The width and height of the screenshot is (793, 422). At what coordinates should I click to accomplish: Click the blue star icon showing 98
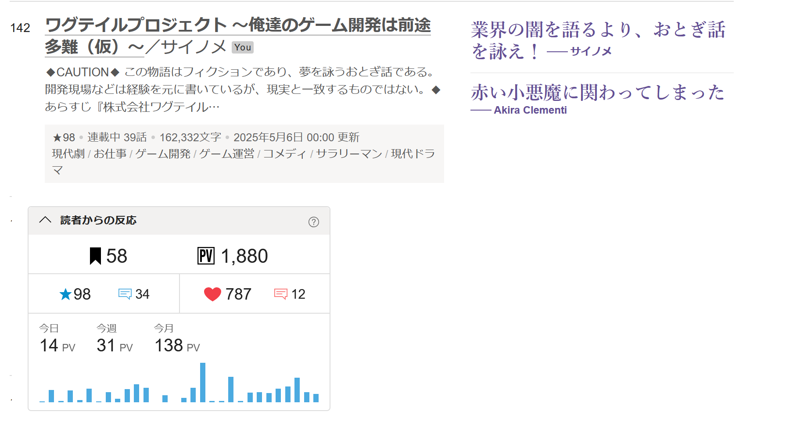point(65,294)
